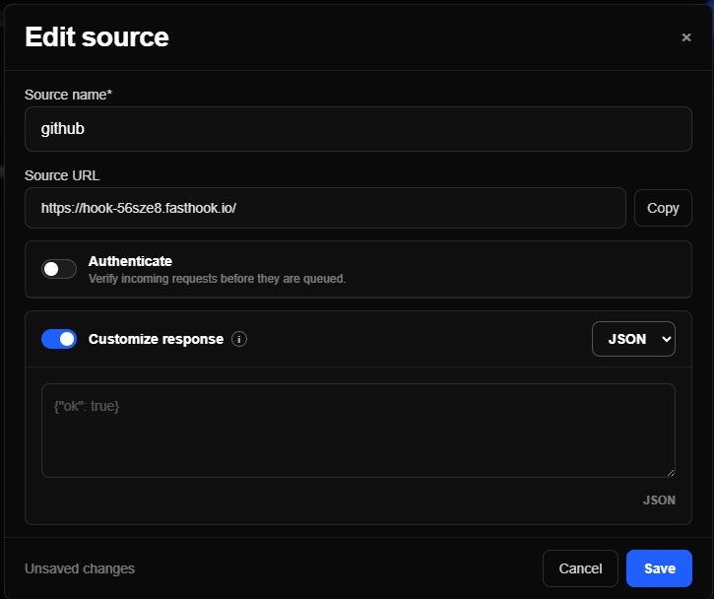Click 'Verify incoming requests before they are queued.'
The height and width of the screenshot is (599, 714).
coord(218,279)
